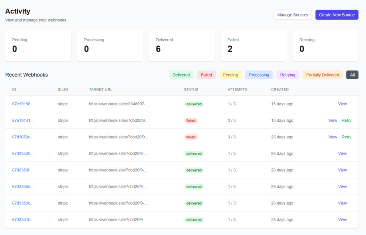Screen dimensions: 366x235
Task: Filter webhooks by Failed status
Action: tap(207, 75)
